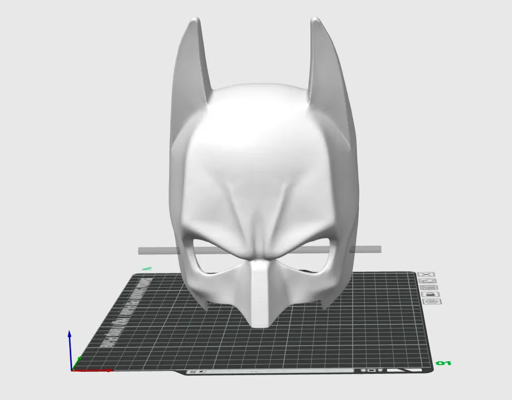Select the right end of horizontal rod

pyautogui.click(x=365, y=249)
